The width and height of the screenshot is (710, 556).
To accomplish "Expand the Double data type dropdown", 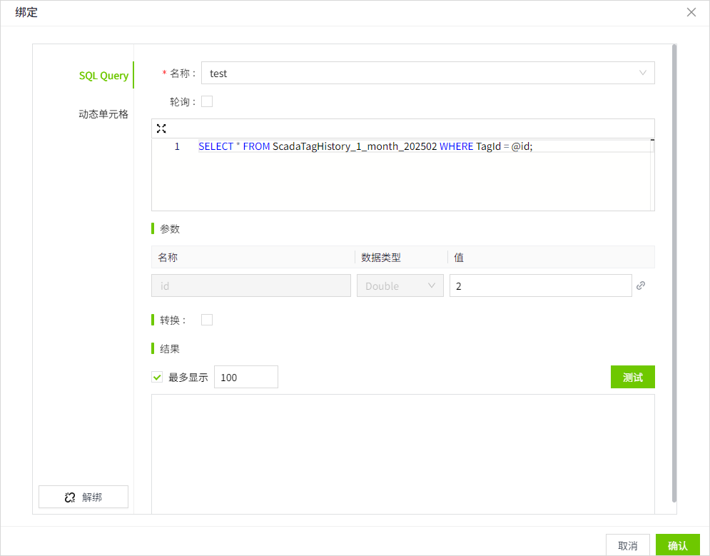I will (x=400, y=285).
